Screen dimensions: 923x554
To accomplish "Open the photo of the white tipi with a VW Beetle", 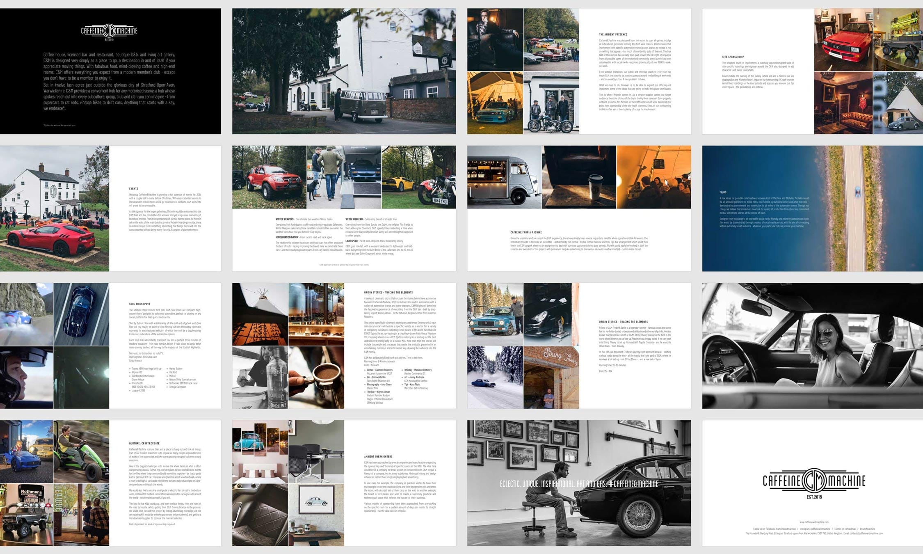I will pyautogui.click(x=898, y=103).
